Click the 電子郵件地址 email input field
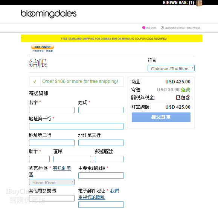Screen dimensions: 218x209 point(101,204)
